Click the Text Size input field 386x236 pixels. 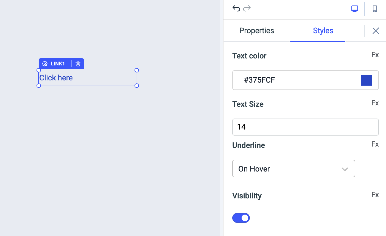[x=305, y=127]
